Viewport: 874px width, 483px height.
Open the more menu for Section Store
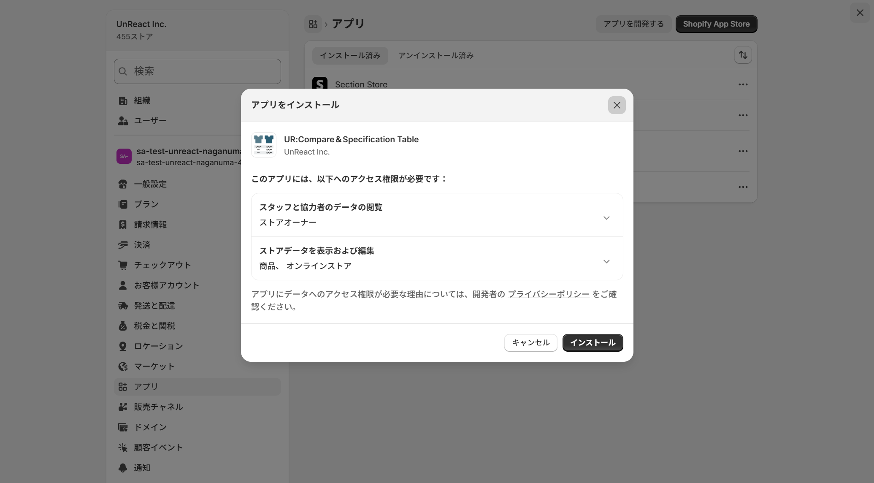743,84
